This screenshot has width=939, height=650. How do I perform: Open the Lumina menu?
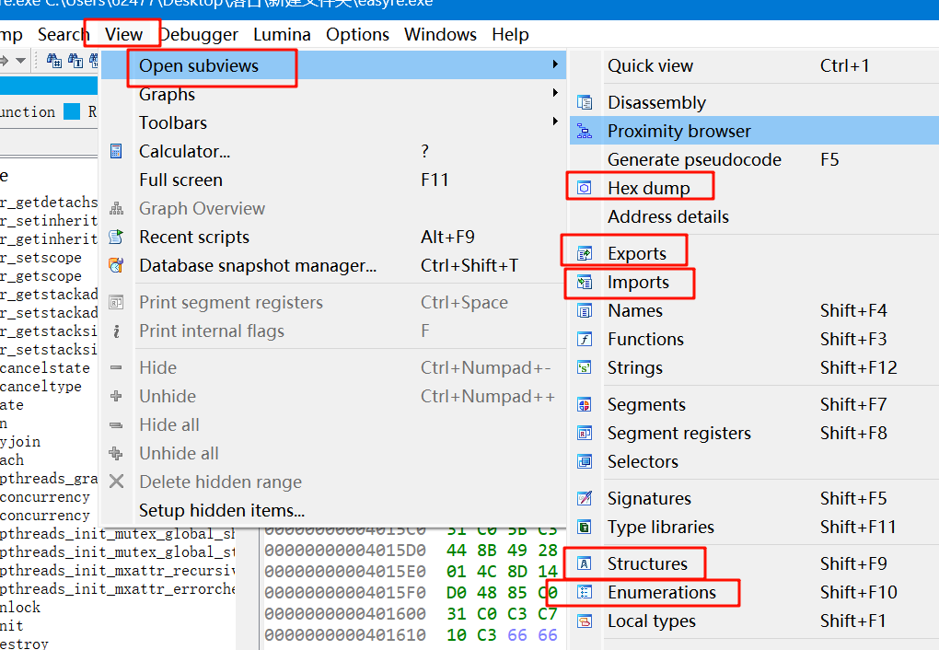coord(282,34)
